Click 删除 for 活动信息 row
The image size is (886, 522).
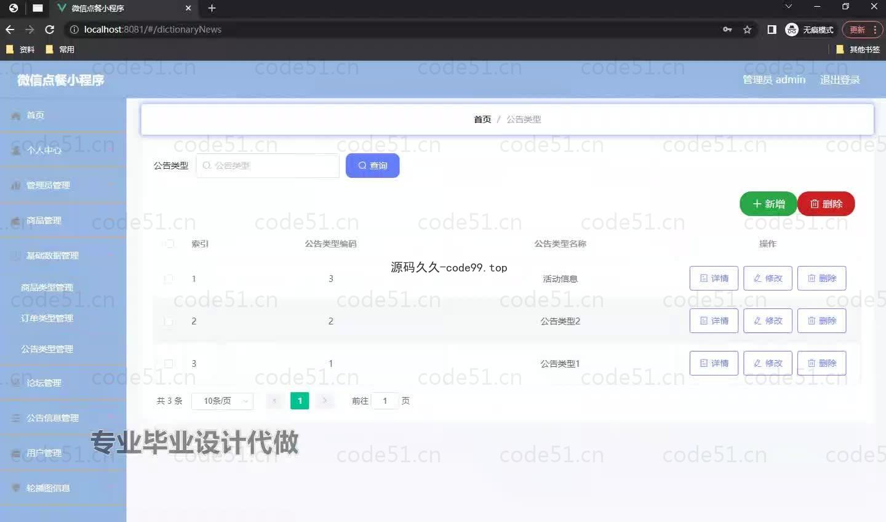(821, 278)
